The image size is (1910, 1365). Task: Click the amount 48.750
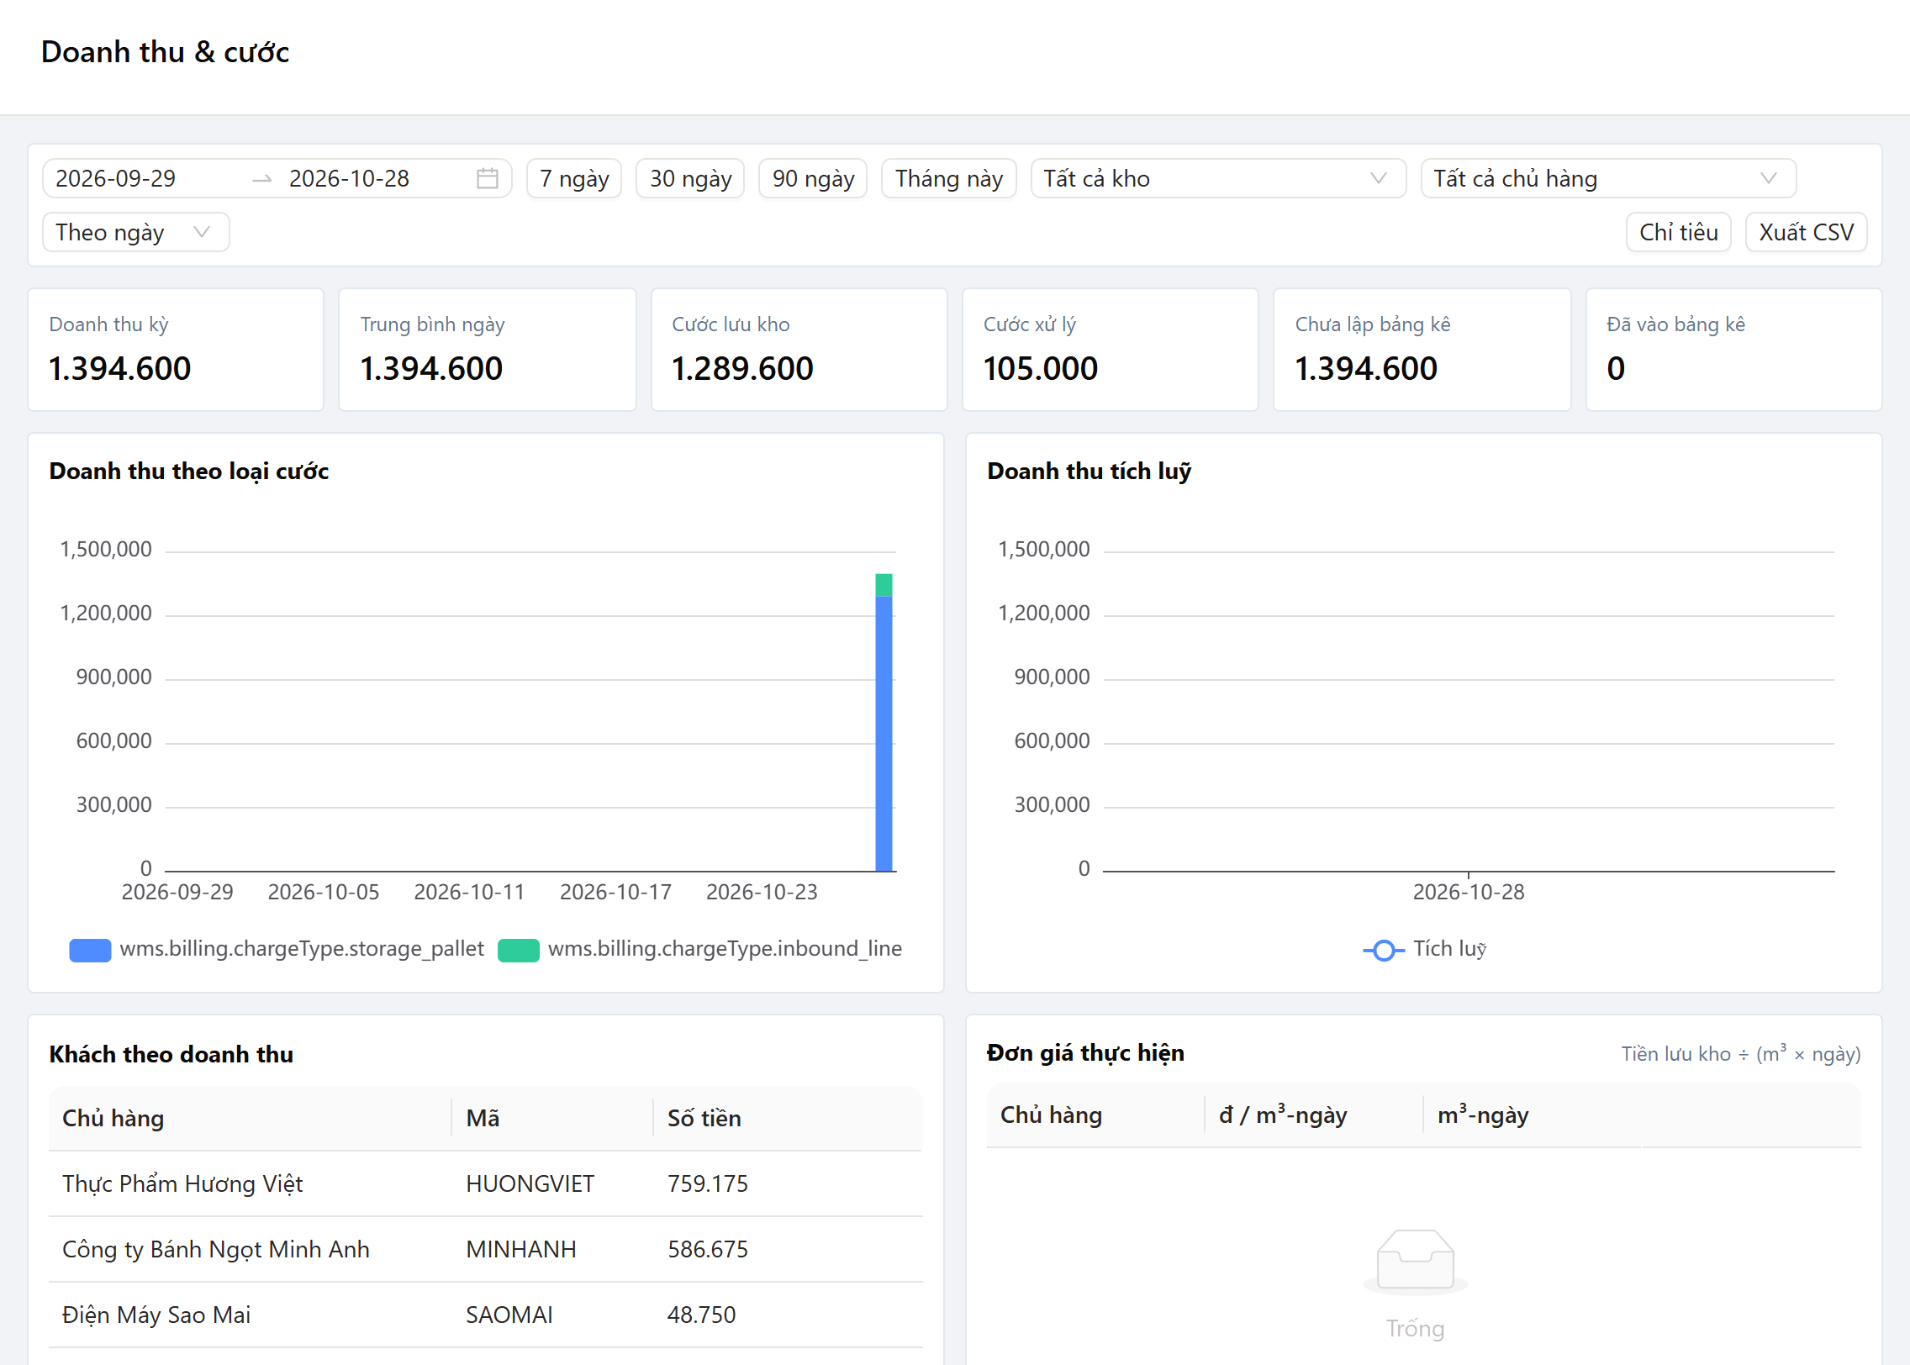tap(701, 1315)
